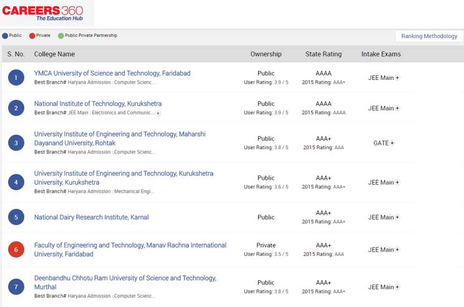This screenshot has height=307, width=464.
Task: Click AAA+ rating for National Dairy Research Institute
Action: (x=324, y=213)
